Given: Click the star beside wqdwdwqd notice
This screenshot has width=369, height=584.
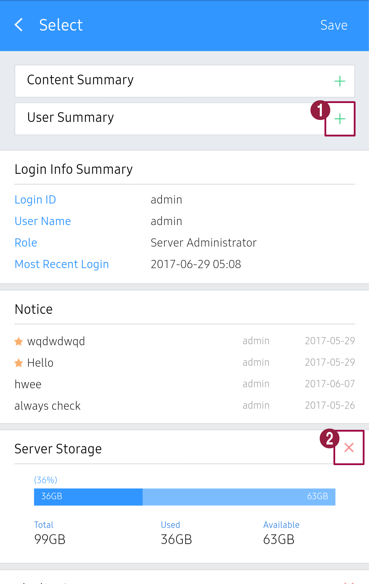Looking at the screenshot, I should (19, 341).
